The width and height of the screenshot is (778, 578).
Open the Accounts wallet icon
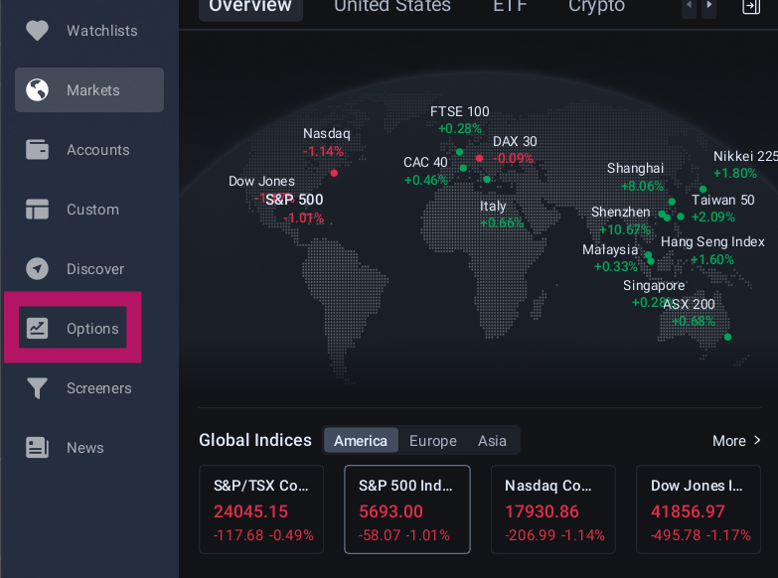(37, 149)
